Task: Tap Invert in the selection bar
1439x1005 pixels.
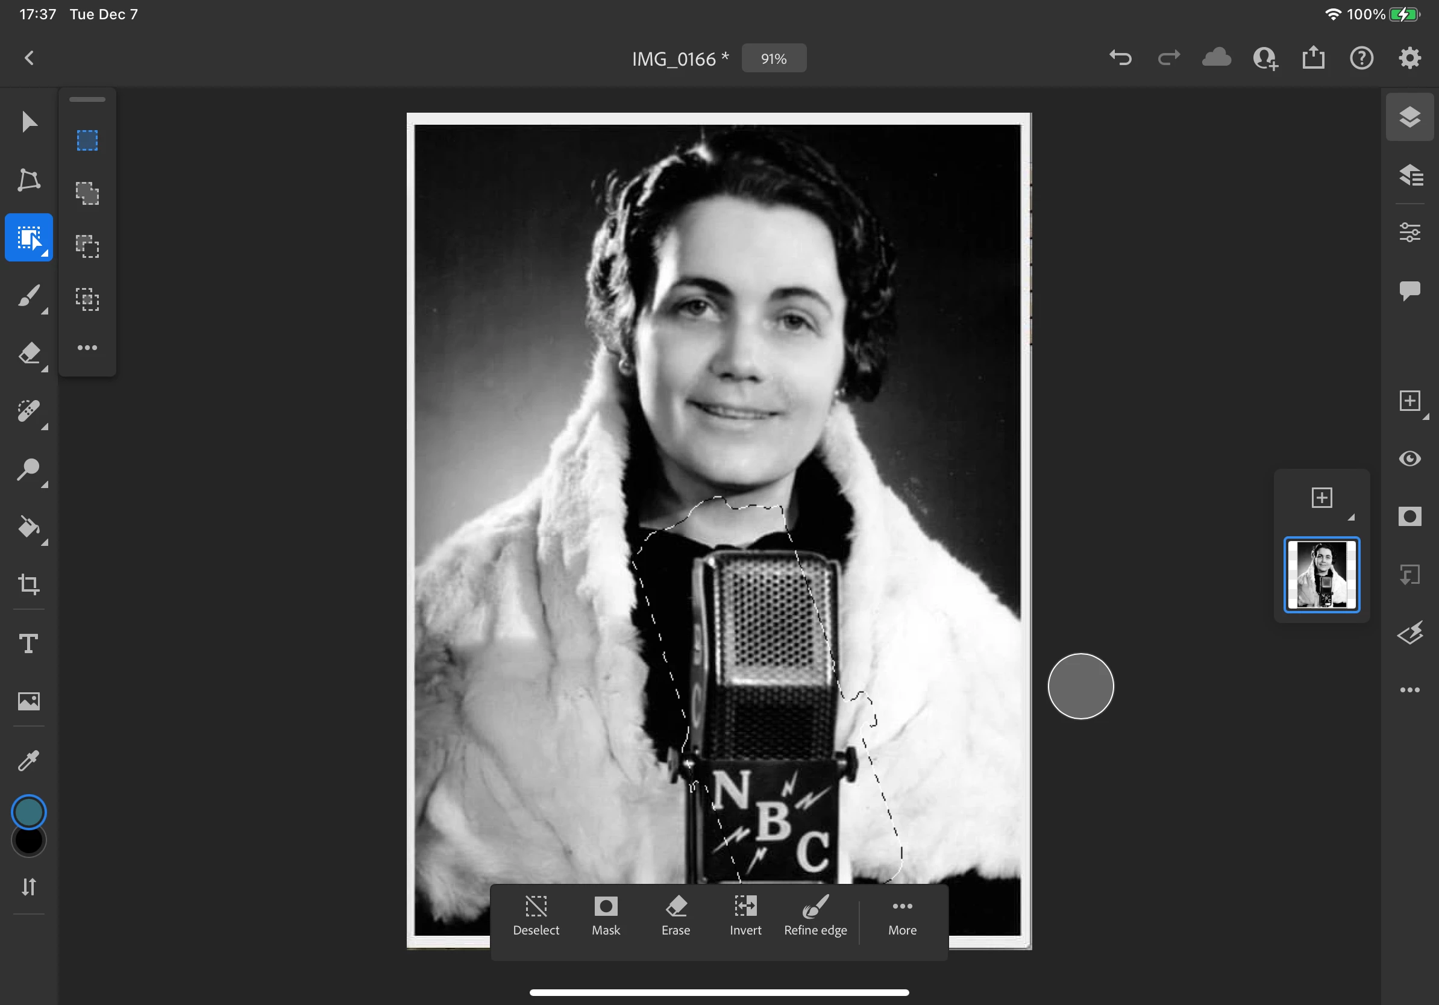Action: 745,916
